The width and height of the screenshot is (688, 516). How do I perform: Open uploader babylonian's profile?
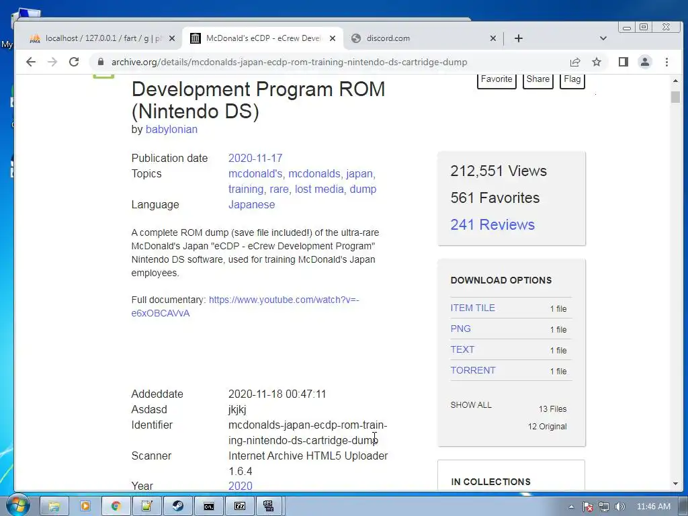coord(171,130)
